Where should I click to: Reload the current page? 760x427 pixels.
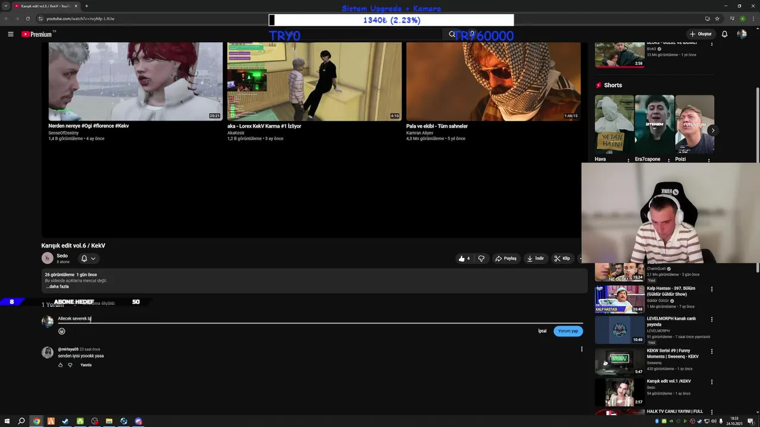click(27, 18)
